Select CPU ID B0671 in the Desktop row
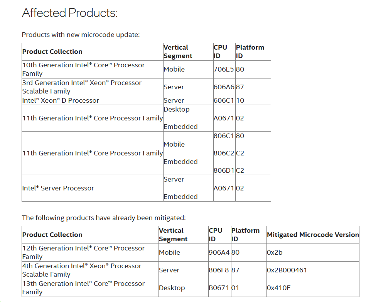 [219, 288]
